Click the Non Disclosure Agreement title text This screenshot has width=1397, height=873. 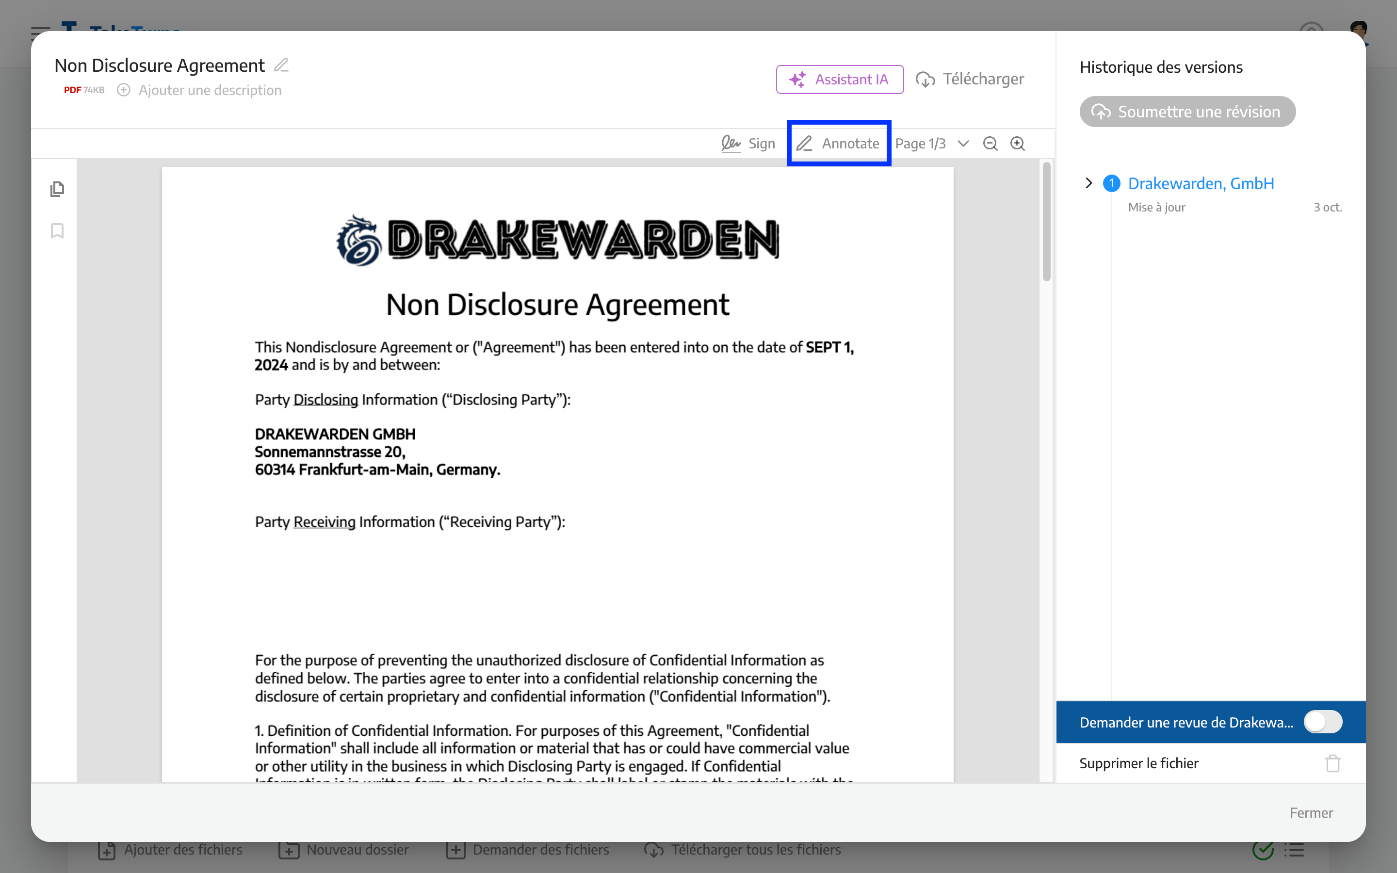coord(159,65)
